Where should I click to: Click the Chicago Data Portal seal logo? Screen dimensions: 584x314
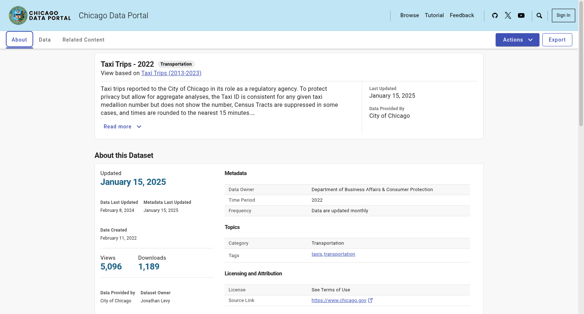pyautogui.click(x=18, y=15)
